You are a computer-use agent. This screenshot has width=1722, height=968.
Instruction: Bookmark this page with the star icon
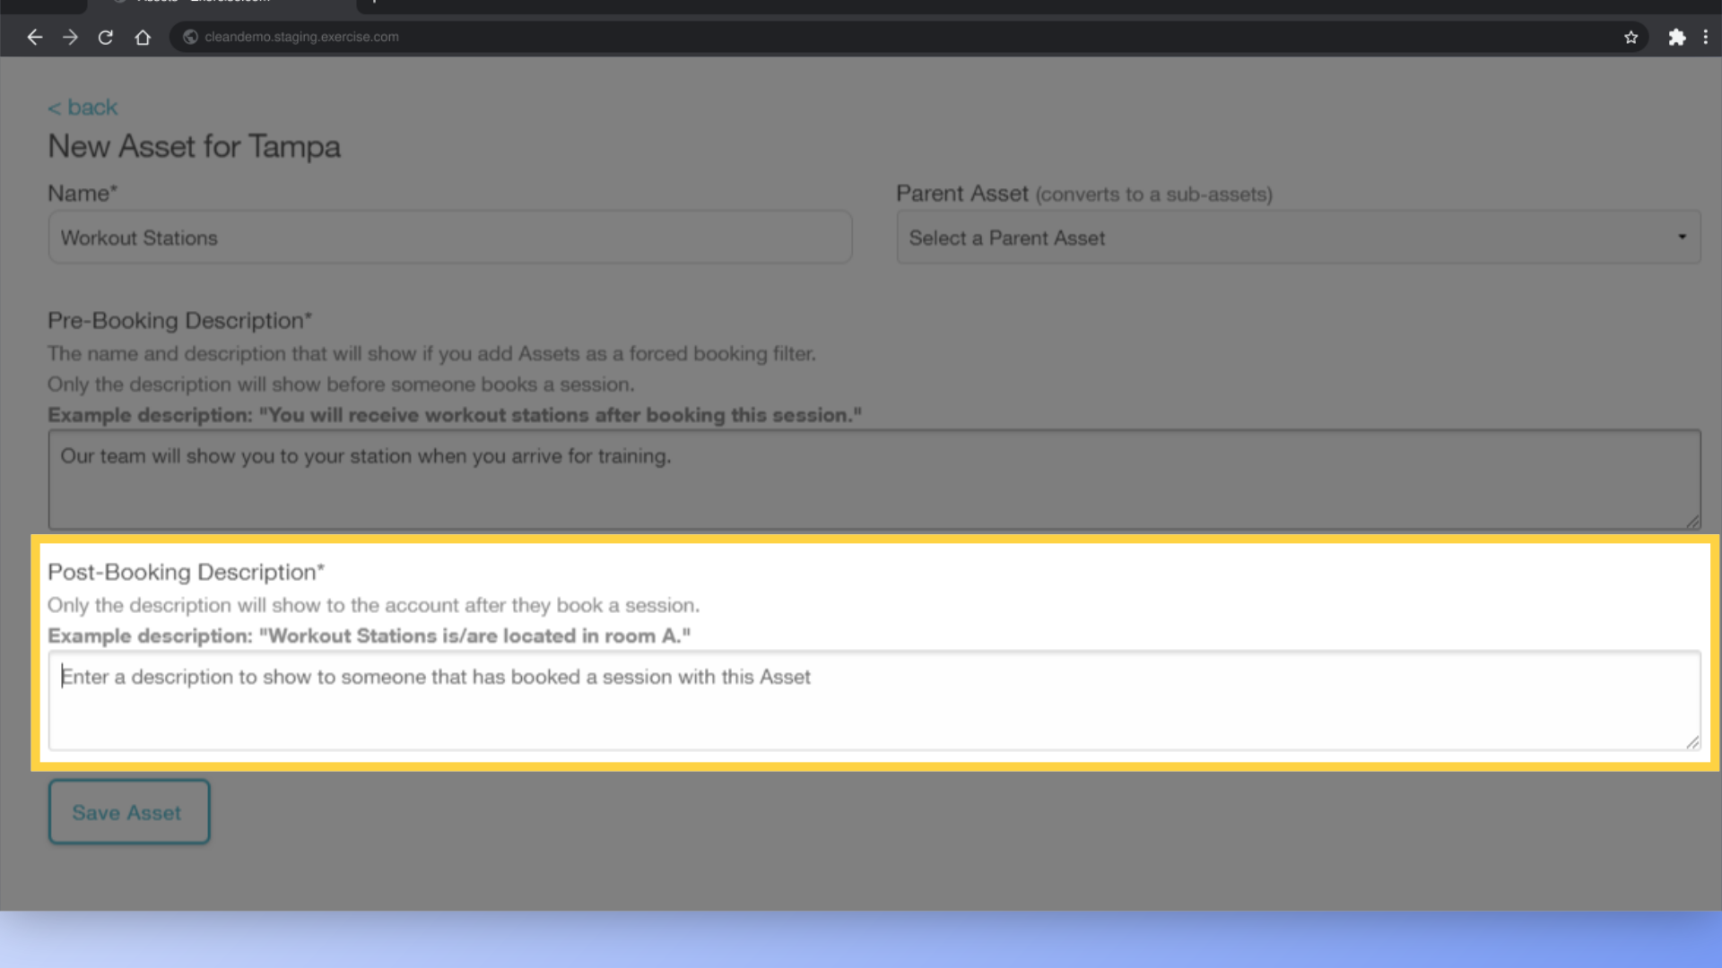point(1631,37)
